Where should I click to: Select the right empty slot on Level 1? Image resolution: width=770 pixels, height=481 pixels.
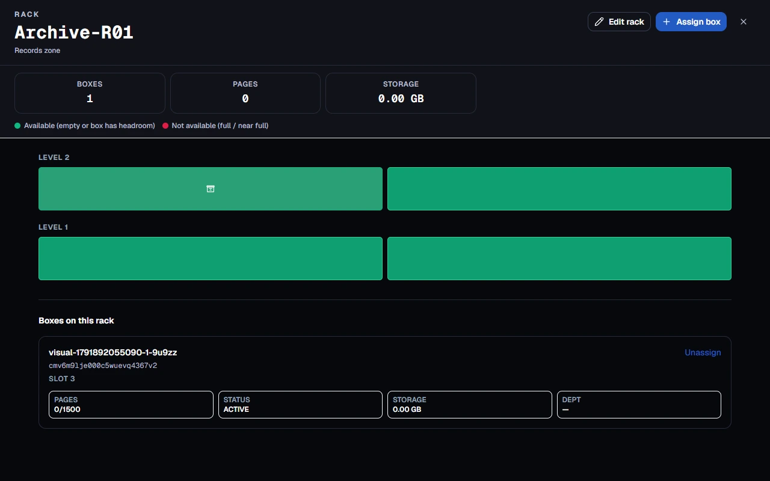pyautogui.click(x=559, y=259)
